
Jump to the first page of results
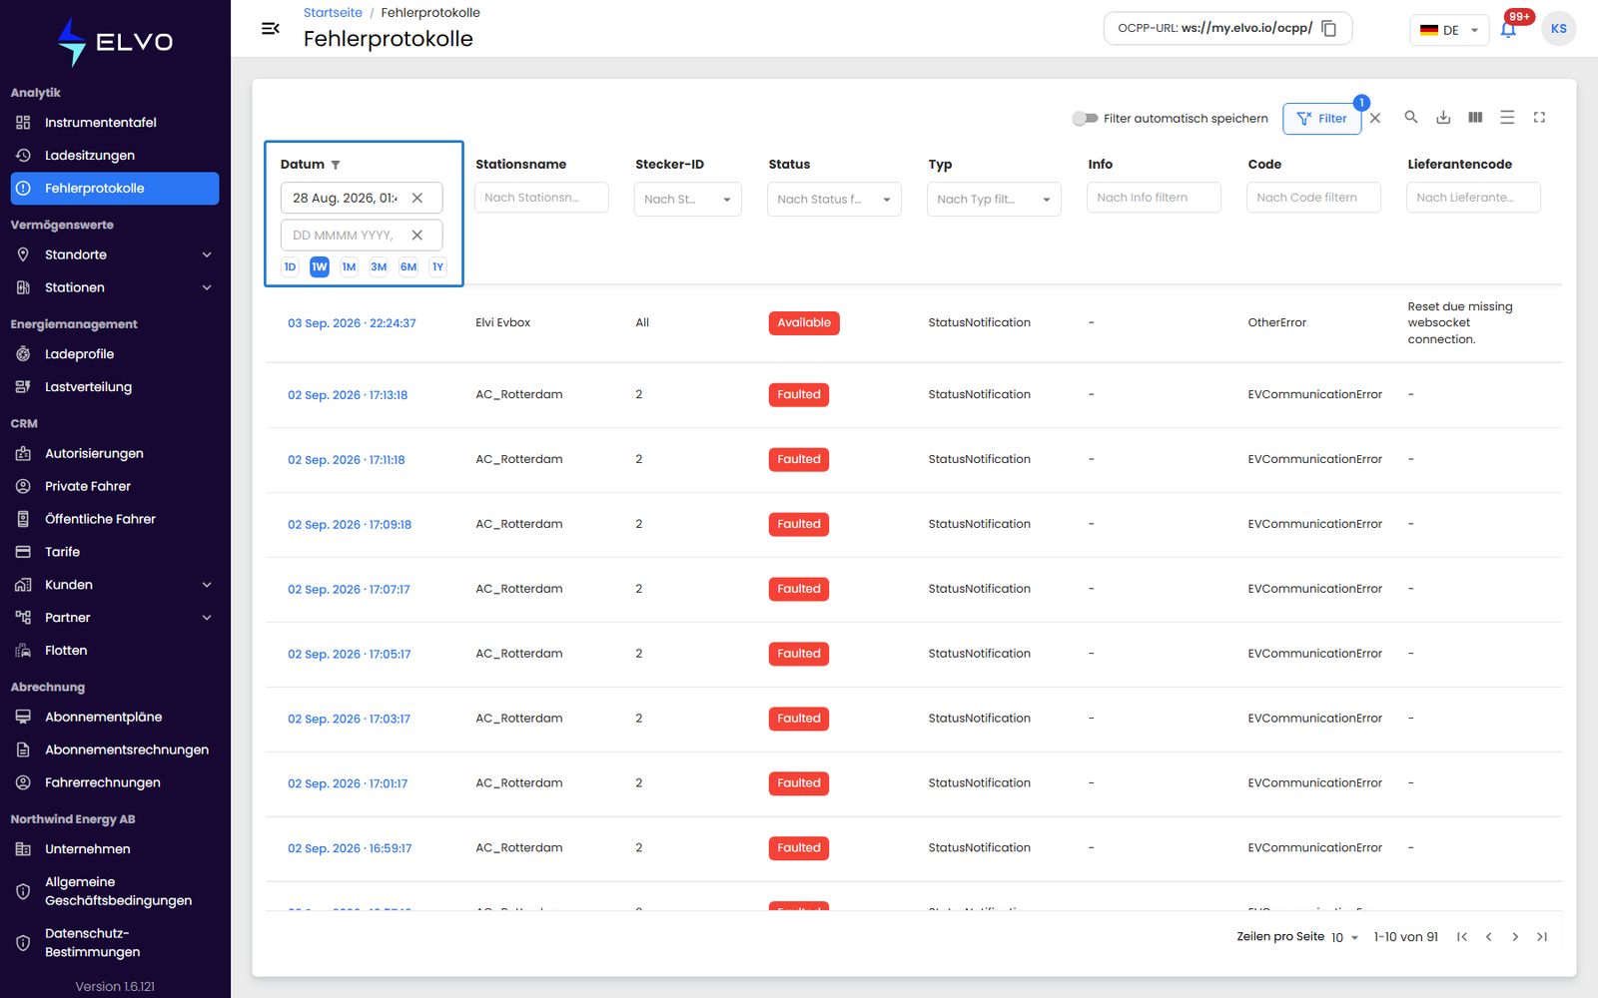point(1462,936)
